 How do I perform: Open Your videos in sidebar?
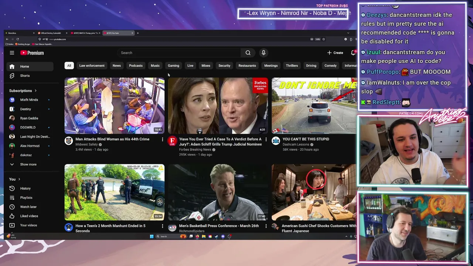tap(30, 225)
